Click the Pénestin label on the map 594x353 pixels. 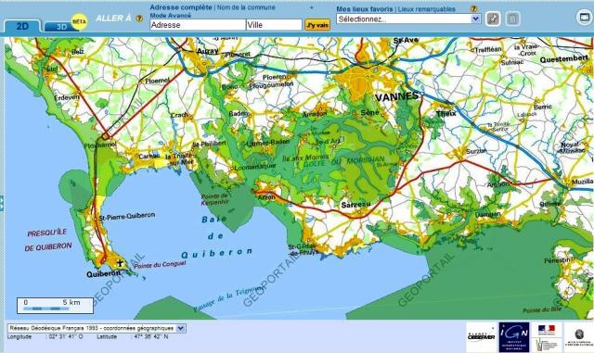pos(557,260)
